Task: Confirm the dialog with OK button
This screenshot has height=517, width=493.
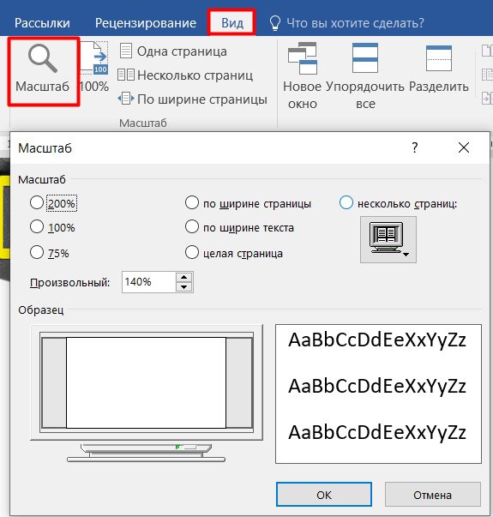Action: click(x=324, y=495)
